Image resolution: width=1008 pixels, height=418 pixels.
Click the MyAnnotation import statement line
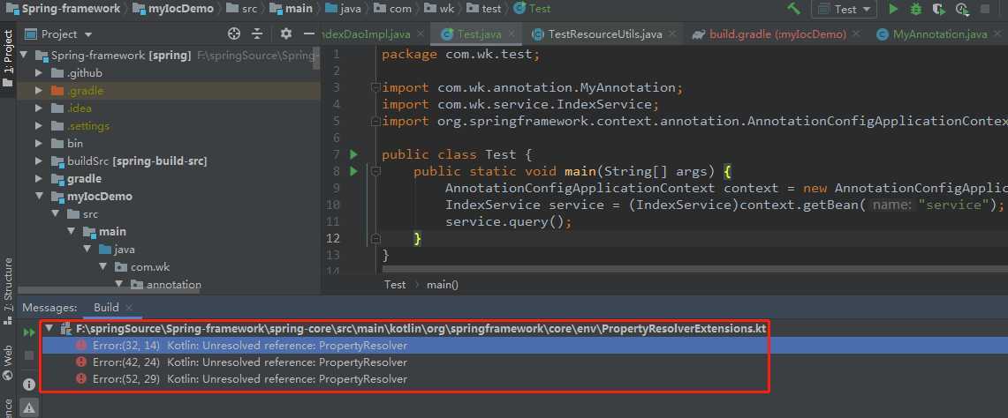pos(532,87)
